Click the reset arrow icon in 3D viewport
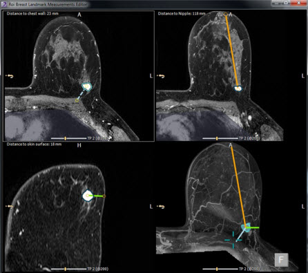This screenshot has height=273, width=308. [162, 207]
